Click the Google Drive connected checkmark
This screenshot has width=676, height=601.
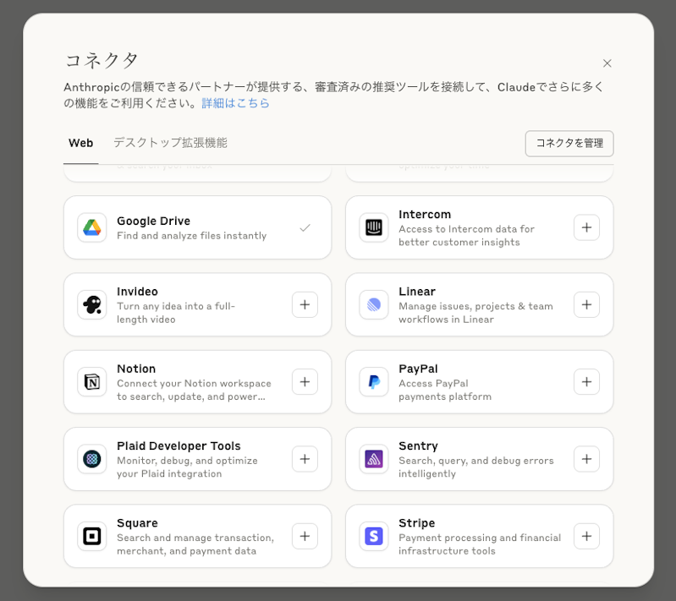(x=305, y=227)
